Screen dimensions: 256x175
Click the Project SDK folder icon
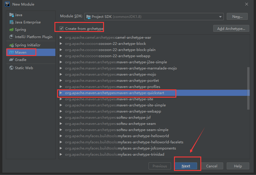[88, 17]
